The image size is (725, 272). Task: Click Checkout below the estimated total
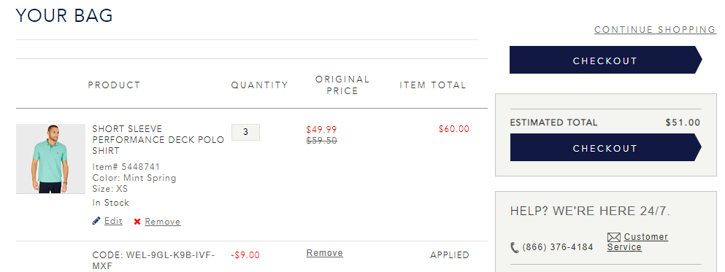click(x=606, y=148)
